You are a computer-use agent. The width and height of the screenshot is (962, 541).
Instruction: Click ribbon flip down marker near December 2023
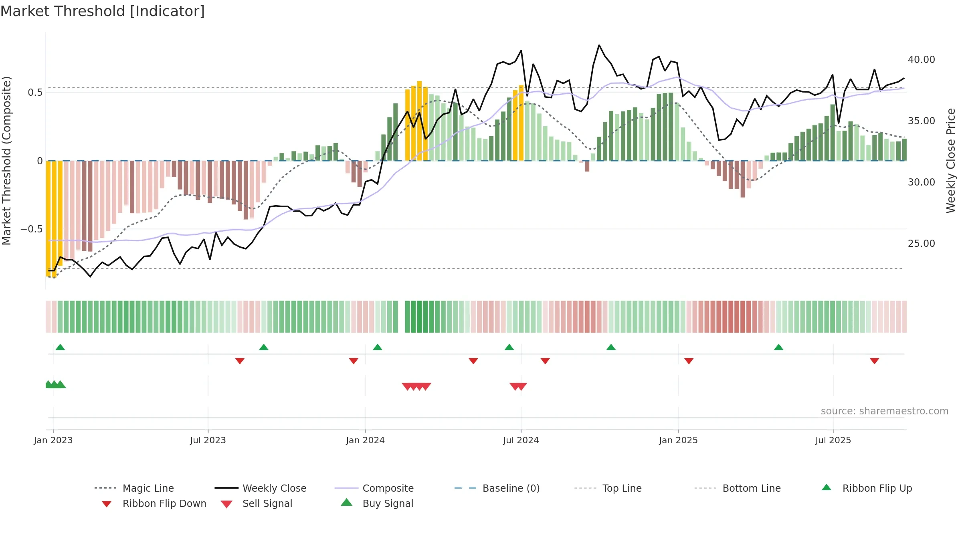pos(354,361)
